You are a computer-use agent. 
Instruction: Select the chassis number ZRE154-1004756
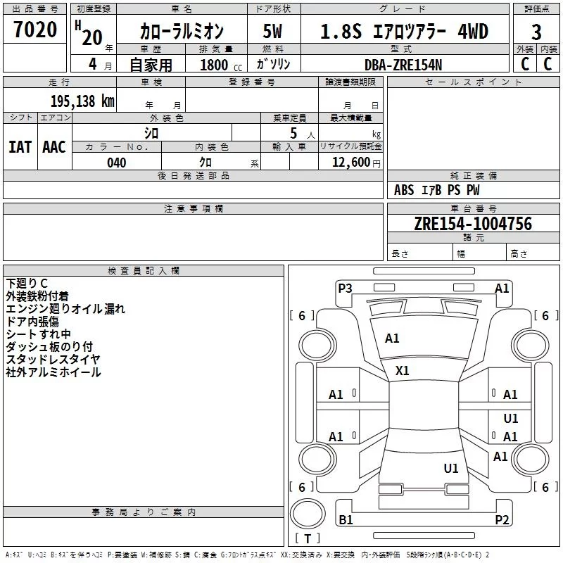coord(473,224)
